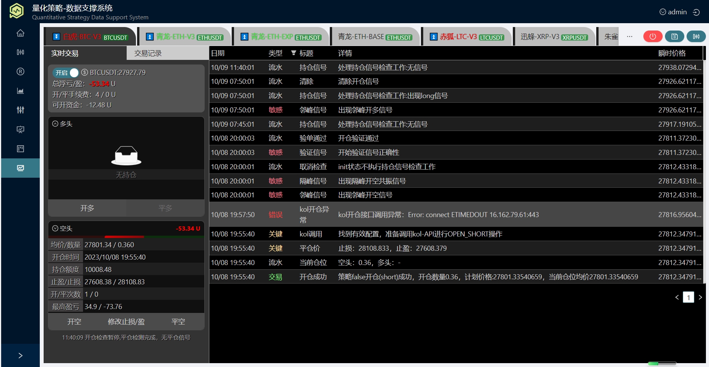Click the system logo in the header
This screenshot has width=709, height=367.
click(x=17, y=11)
